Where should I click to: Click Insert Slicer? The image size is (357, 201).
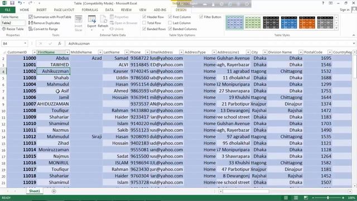[78, 23]
